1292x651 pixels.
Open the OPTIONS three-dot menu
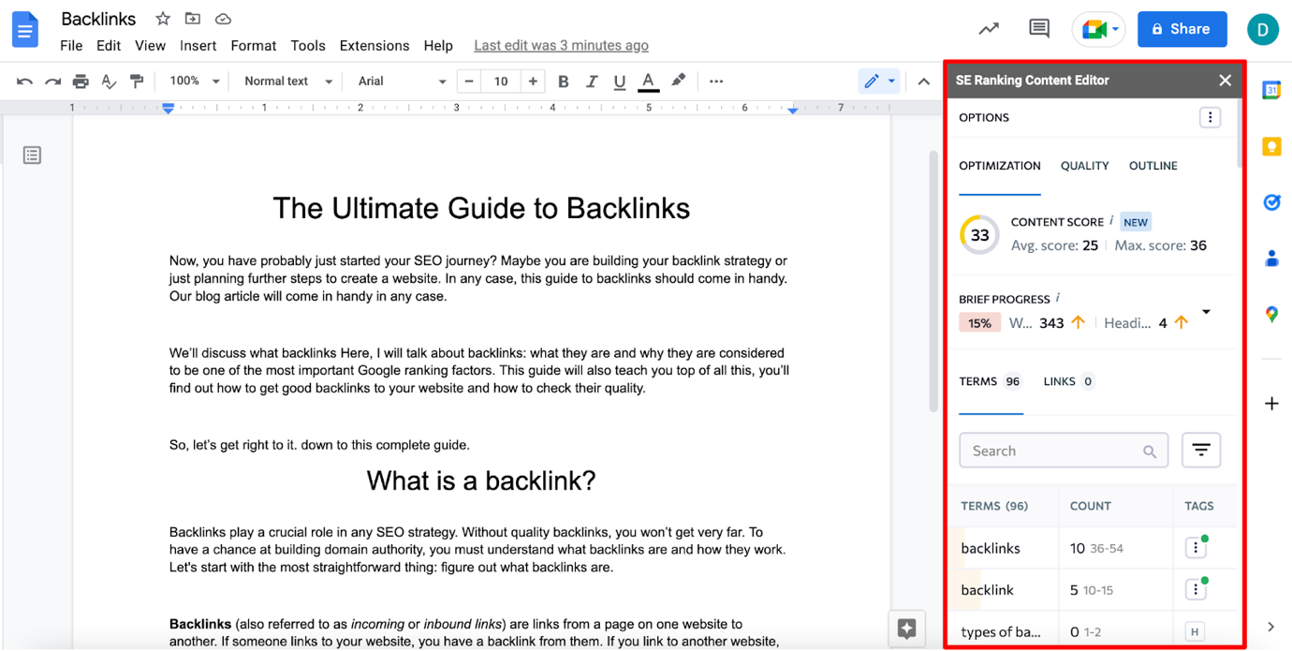coord(1210,117)
